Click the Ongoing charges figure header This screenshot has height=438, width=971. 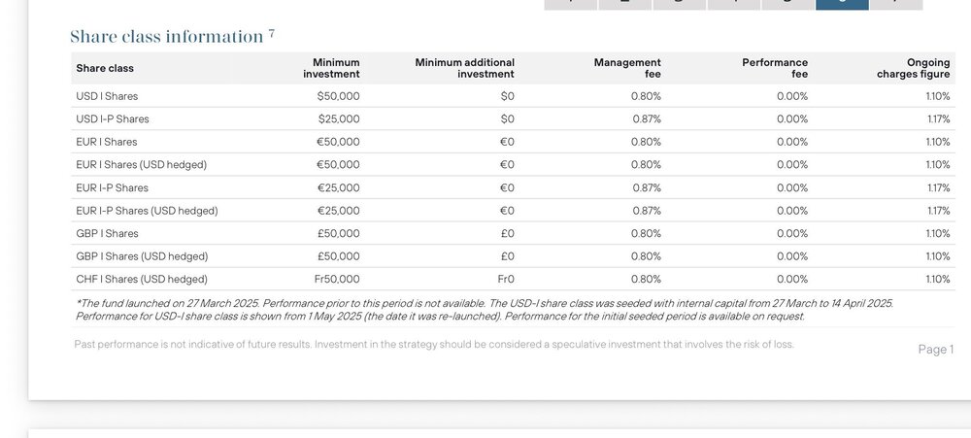click(x=914, y=68)
